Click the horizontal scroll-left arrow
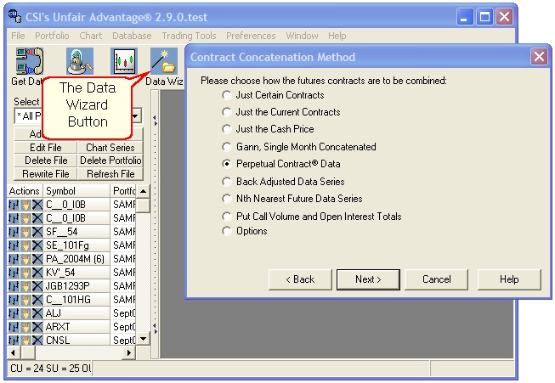This screenshot has width=555, height=383. pos(14,352)
